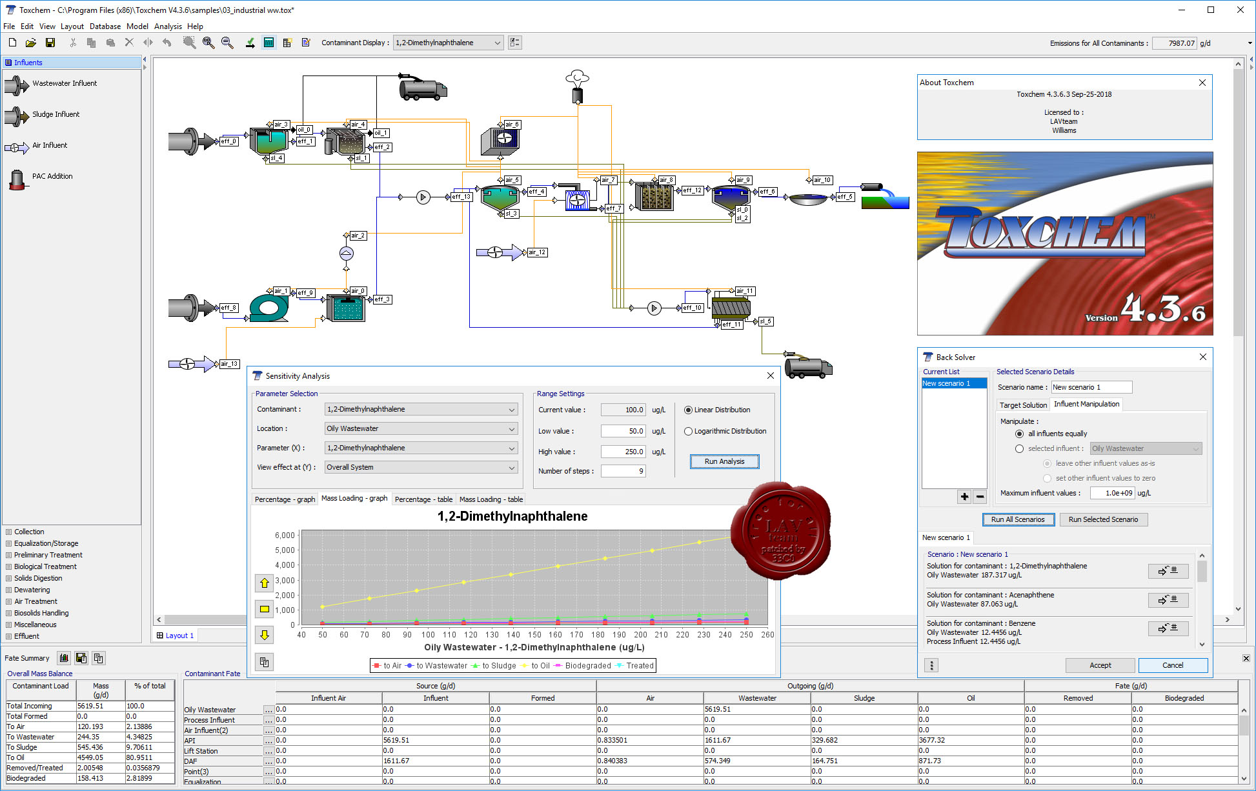This screenshot has height=791, width=1256.
Task: Select the Sludge Influent palette object
Action: point(42,115)
